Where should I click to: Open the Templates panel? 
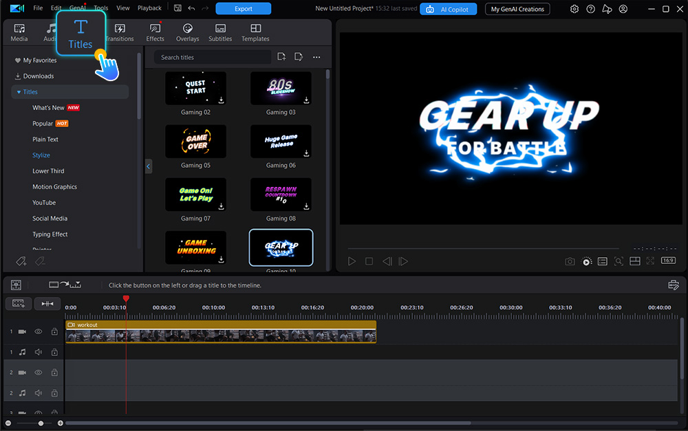coord(255,31)
